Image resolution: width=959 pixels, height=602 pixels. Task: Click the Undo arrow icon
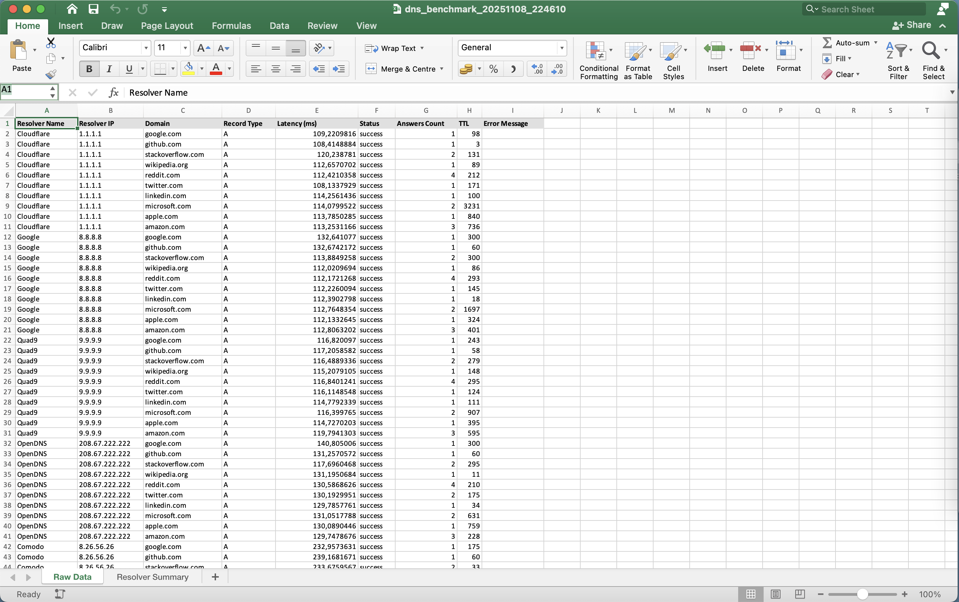click(x=115, y=9)
